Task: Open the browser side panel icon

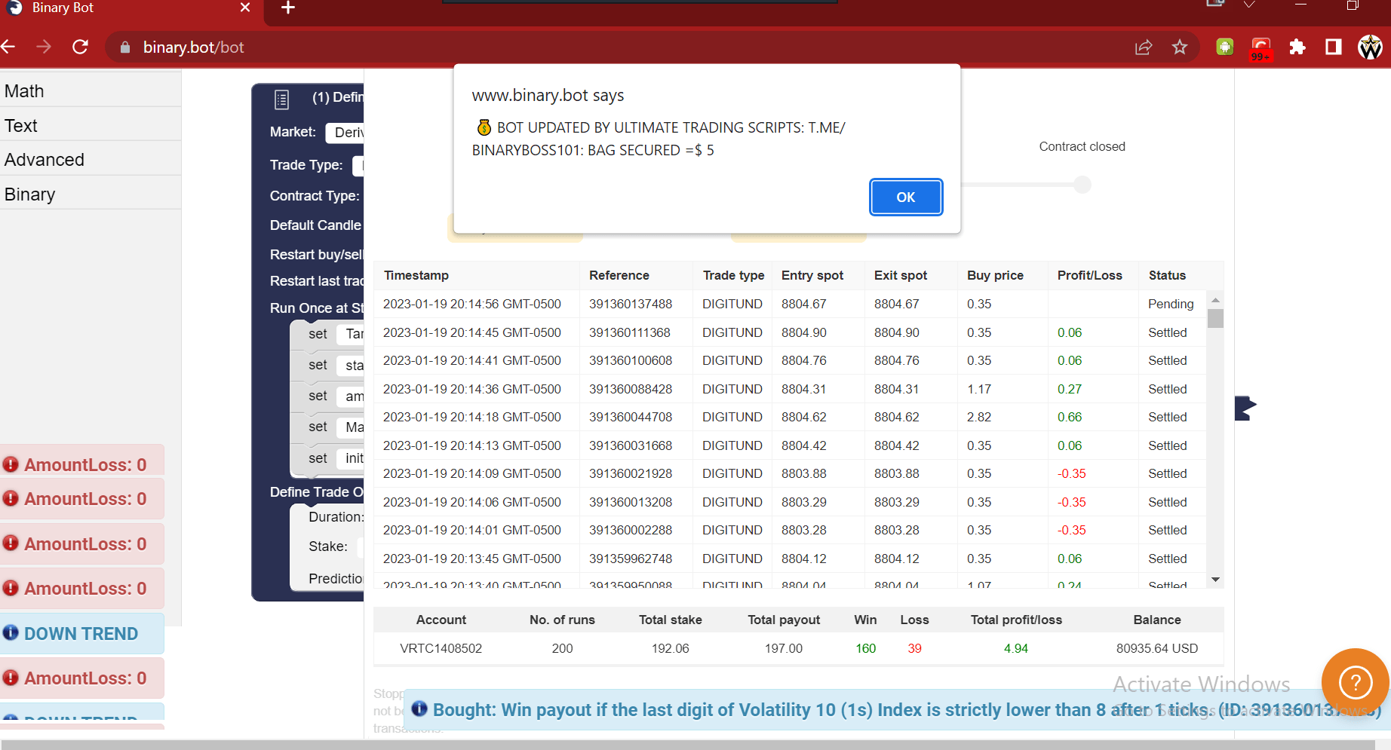Action: (x=1333, y=47)
